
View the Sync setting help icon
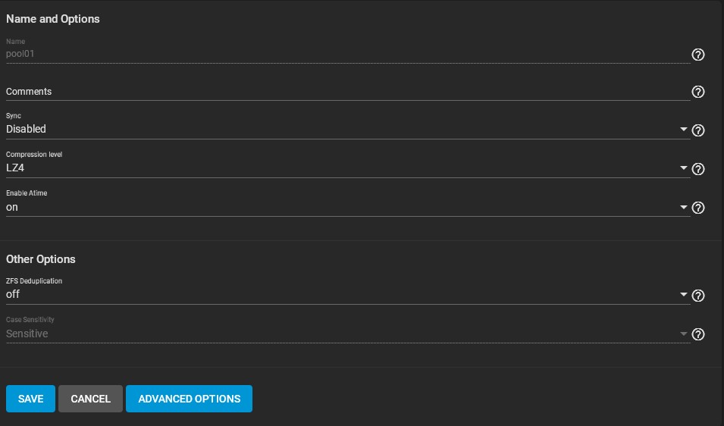pos(697,130)
